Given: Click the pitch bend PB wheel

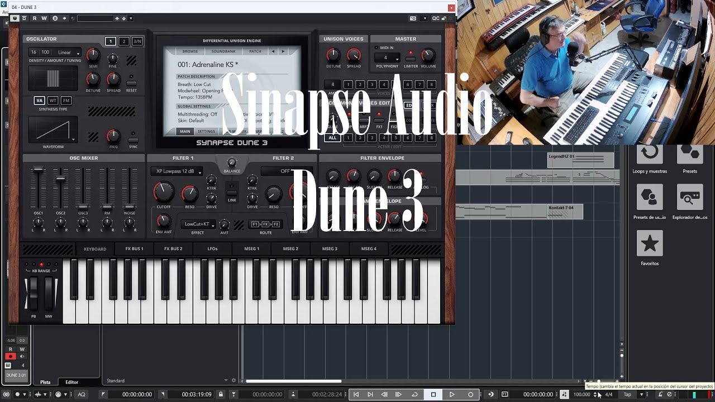Looking at the screenshot, I should coord(35,293).
